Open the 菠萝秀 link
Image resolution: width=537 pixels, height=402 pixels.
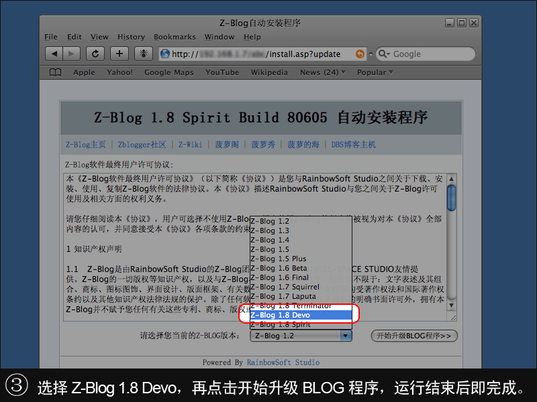coord(263,145)
